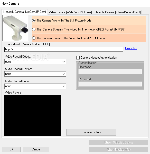The image size is (150, 154).
Task: Click the Check Selected Device button
Action: tap(118, 142)
